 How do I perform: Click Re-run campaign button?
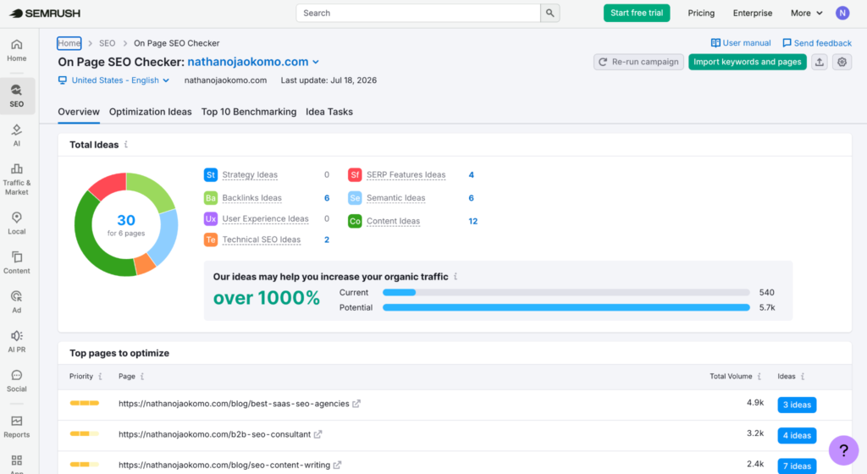[638, 62]
